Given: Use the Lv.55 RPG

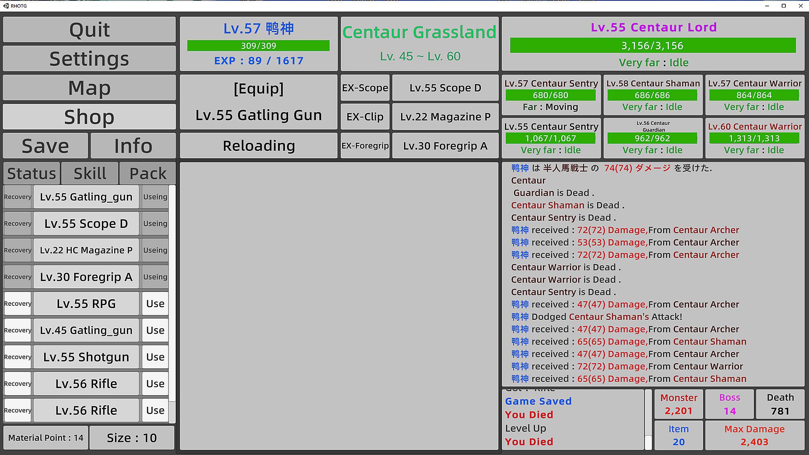Looking at the screenshot, I should point(155,304).
